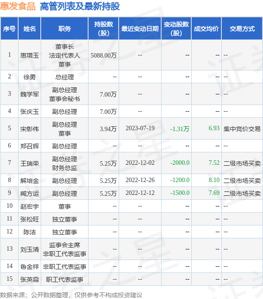Click the heading 高管列表及最新持股
The image size is (263, 299).
pyautogui.click(x=80, y=6)
